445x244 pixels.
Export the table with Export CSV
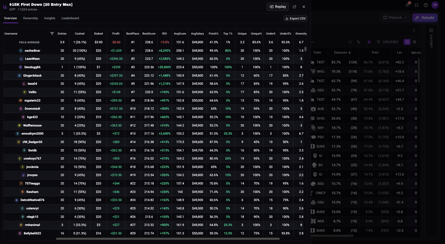coord(295,18)
